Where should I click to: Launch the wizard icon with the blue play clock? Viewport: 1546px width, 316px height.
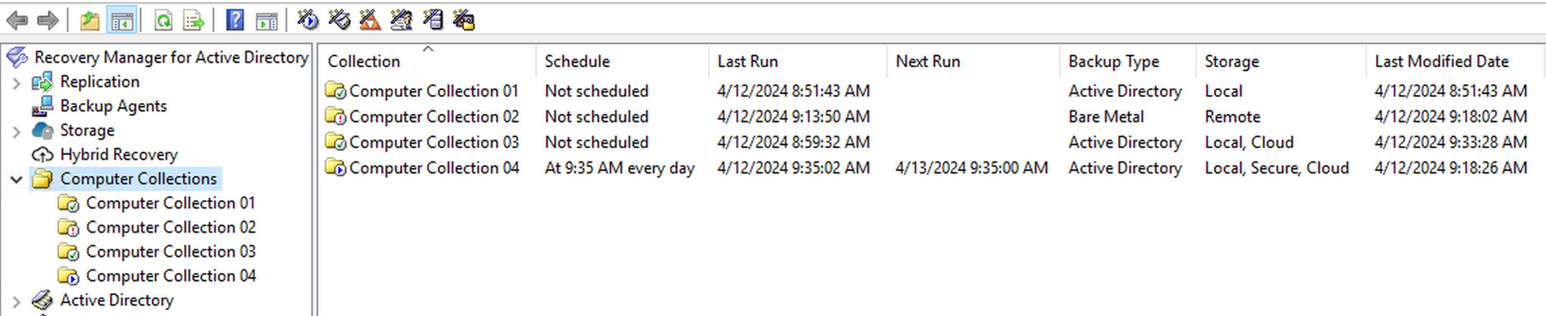[308, 20]
